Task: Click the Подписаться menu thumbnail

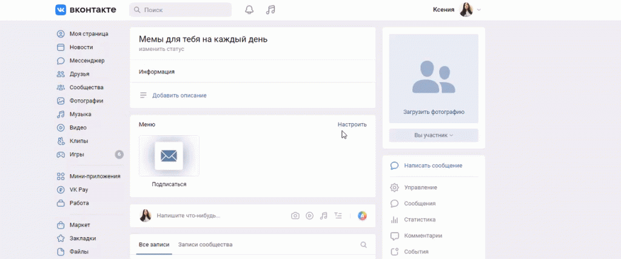Action: 169,156
